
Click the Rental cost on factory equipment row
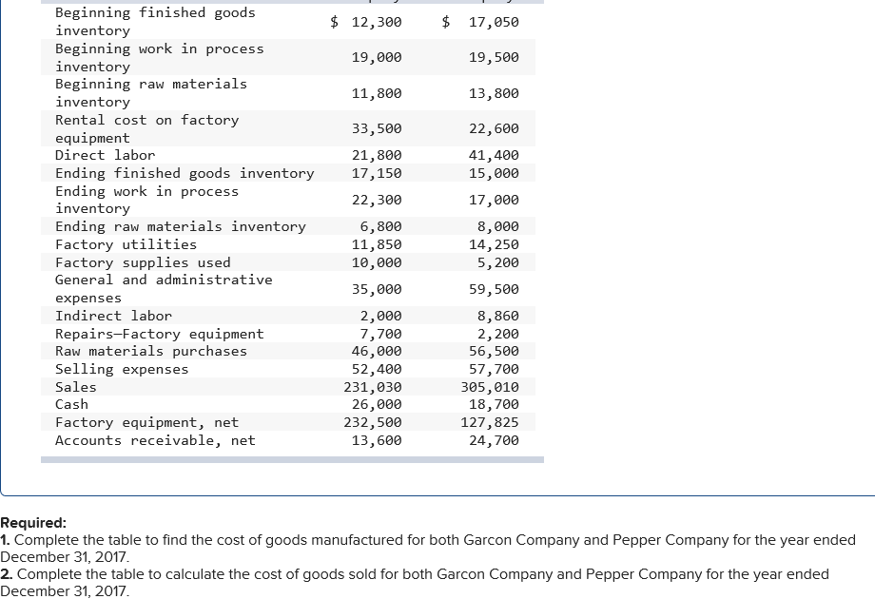146,128
